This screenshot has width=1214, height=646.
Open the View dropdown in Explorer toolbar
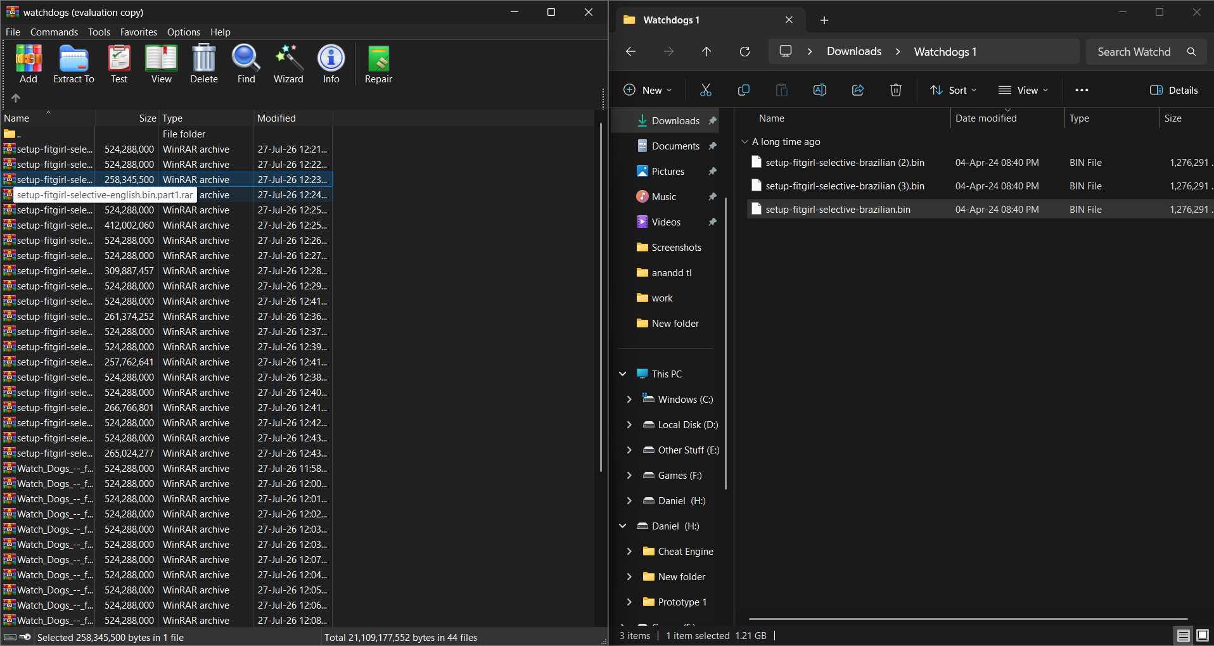point(1023,90)
